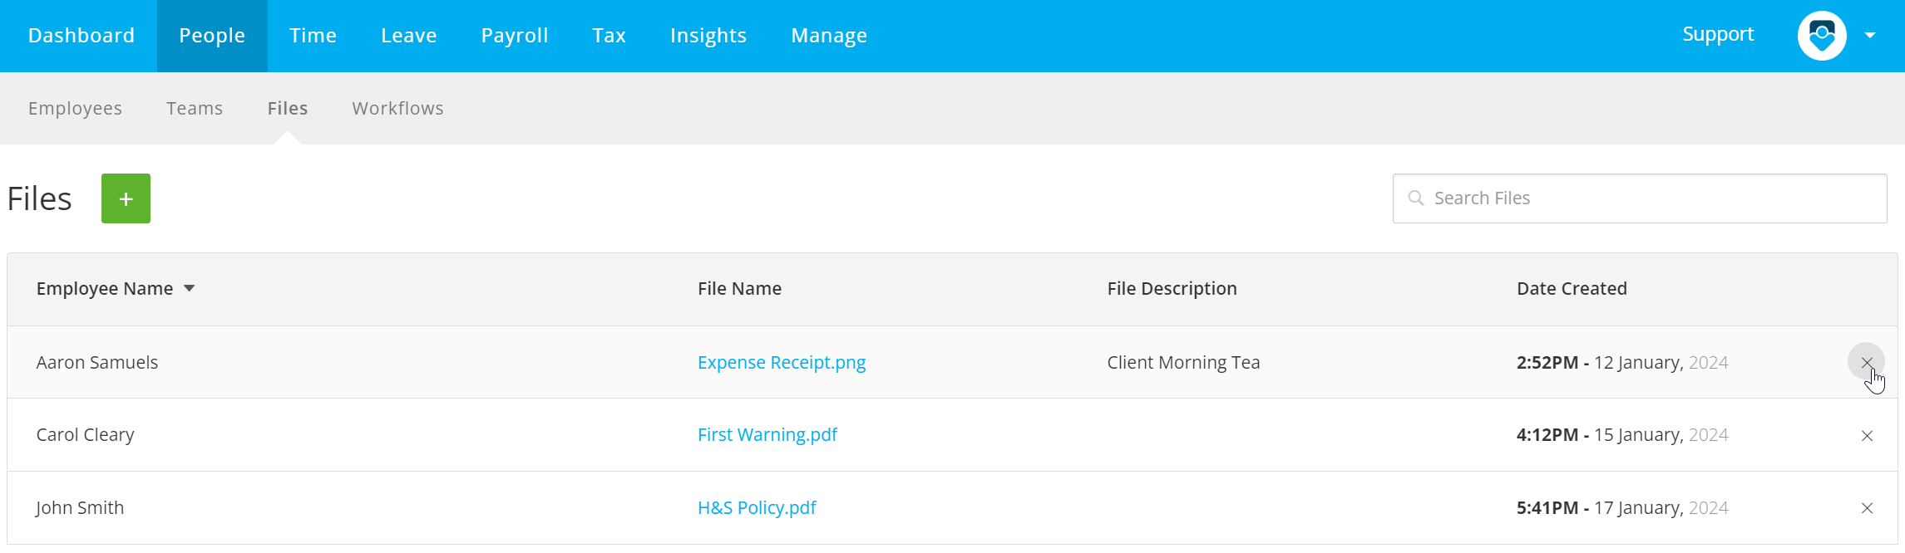Open the Leave menu
The width and height of the screenshot is (1905, 553).
pyautogui.click(x=409, y=36)
